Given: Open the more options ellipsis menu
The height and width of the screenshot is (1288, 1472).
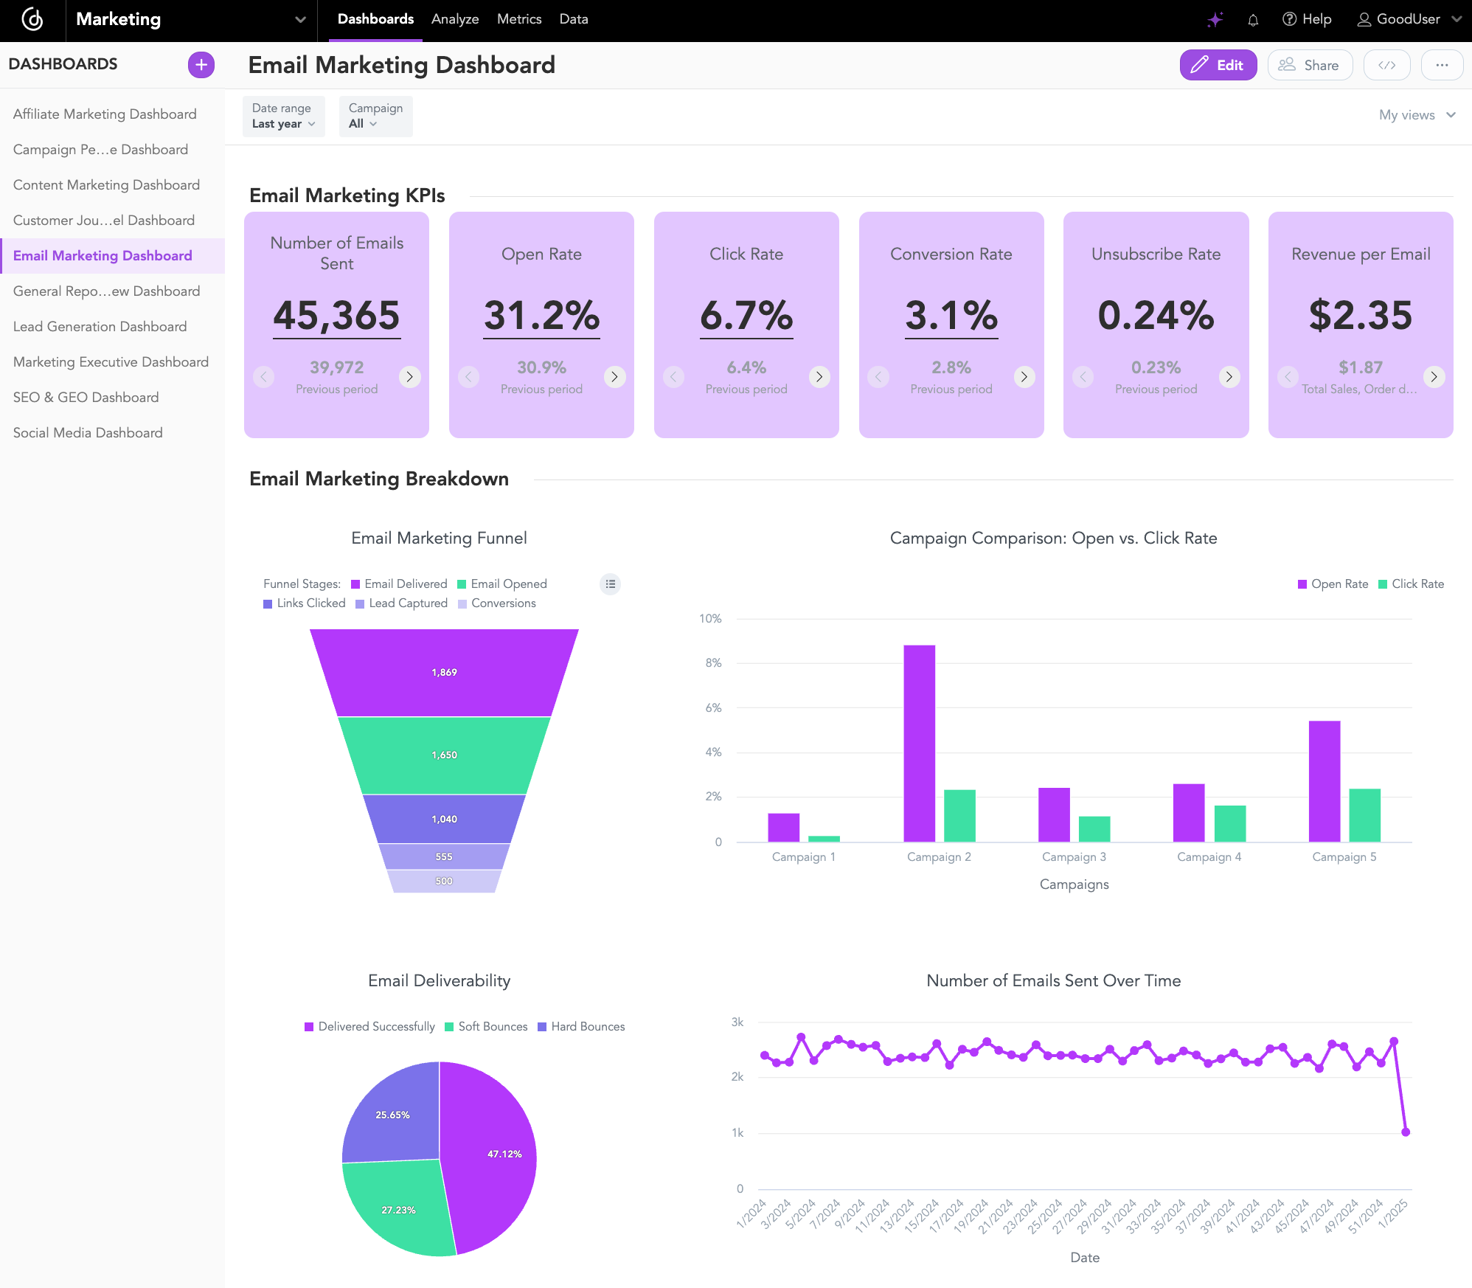Looking at the screenshot, I should (x=1443, y=65).
